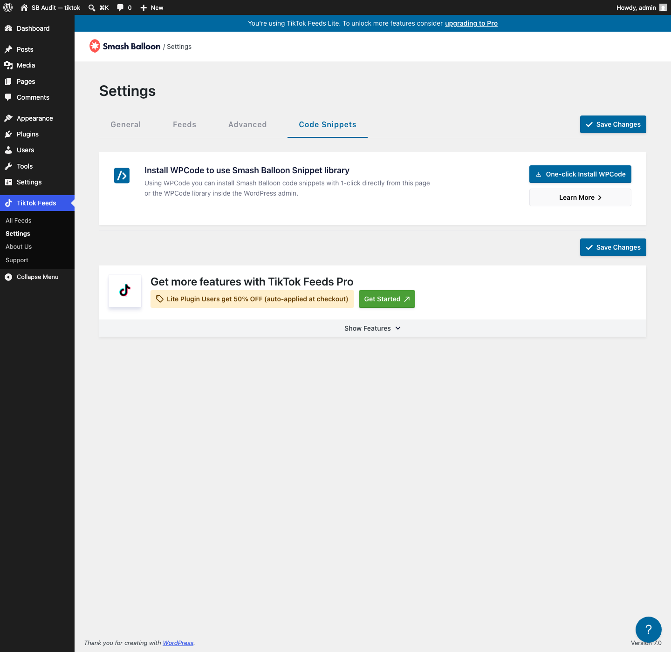Click the green Get Started button

(x=387, y=299)
